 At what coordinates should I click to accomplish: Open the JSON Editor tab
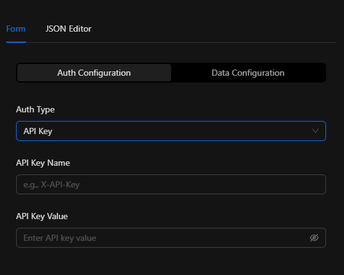[x=68, y=29]
